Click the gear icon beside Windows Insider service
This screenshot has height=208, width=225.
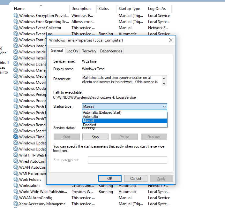tap(16, 52)
